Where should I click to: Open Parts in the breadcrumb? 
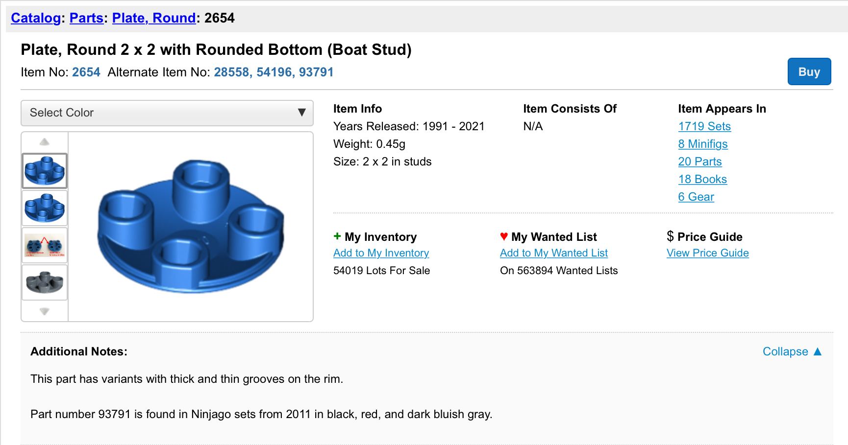point(86,18)
